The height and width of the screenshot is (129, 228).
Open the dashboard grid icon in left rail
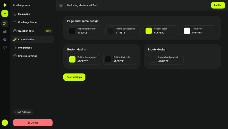[5, 23]
